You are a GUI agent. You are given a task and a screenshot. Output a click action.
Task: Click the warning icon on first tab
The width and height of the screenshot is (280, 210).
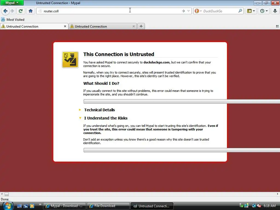click(x=3, y=27)
